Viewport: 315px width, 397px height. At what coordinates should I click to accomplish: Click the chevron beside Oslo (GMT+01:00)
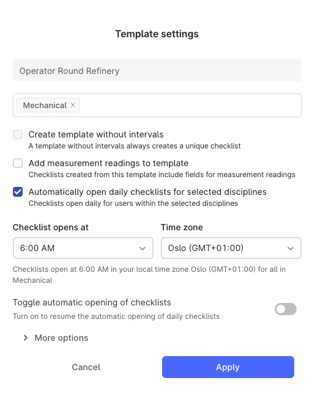(x=291, y=249)
